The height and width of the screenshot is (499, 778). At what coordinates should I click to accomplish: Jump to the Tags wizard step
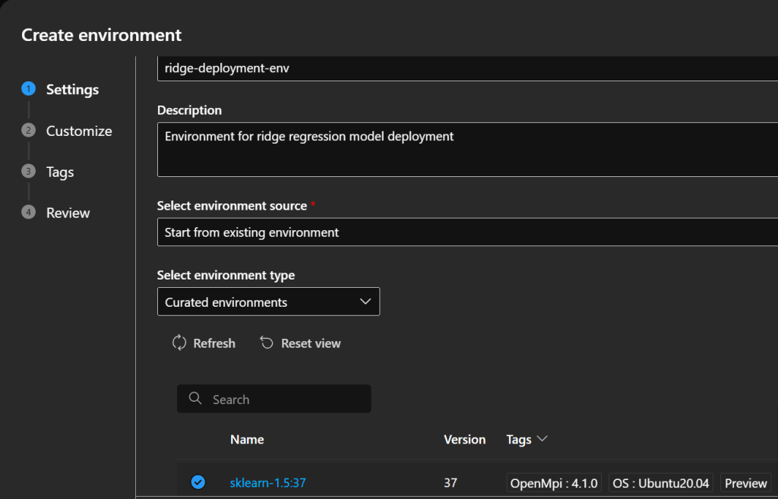[60, 172]
